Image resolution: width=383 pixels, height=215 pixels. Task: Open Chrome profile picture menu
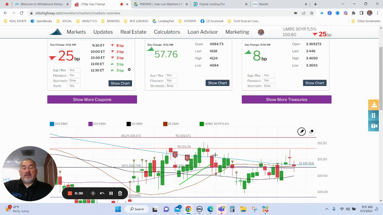(x=370, y=13)
